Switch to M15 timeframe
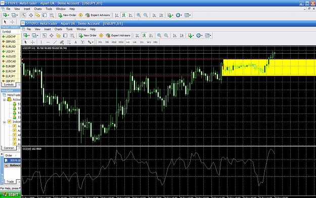This screenshot has height=198, width=316. (114, 42)
